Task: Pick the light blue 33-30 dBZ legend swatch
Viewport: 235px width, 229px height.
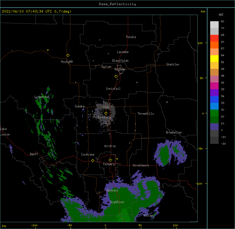Action: click(x=214, y=106)
